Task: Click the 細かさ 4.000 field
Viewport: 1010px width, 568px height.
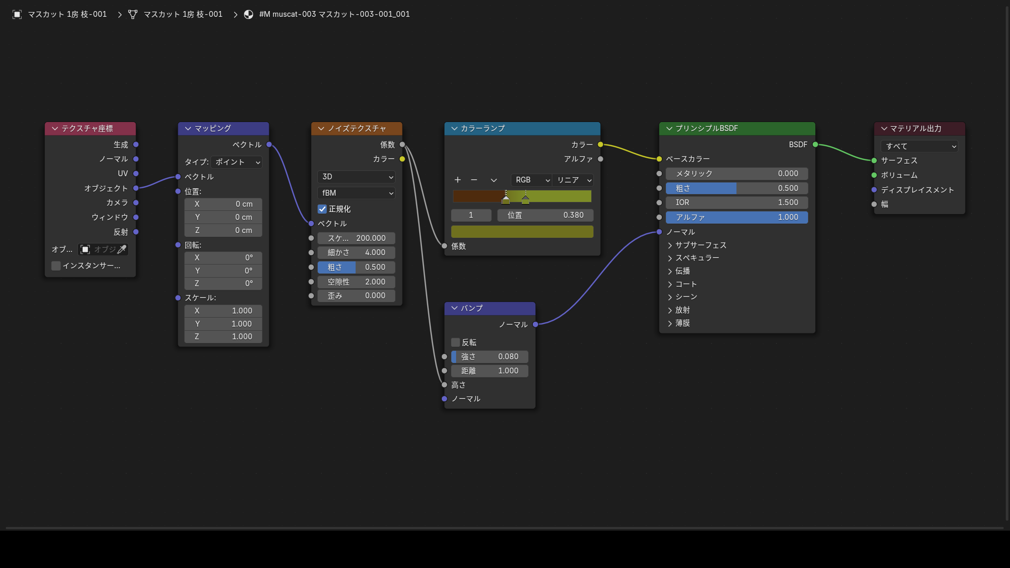Action: point(356,252)
